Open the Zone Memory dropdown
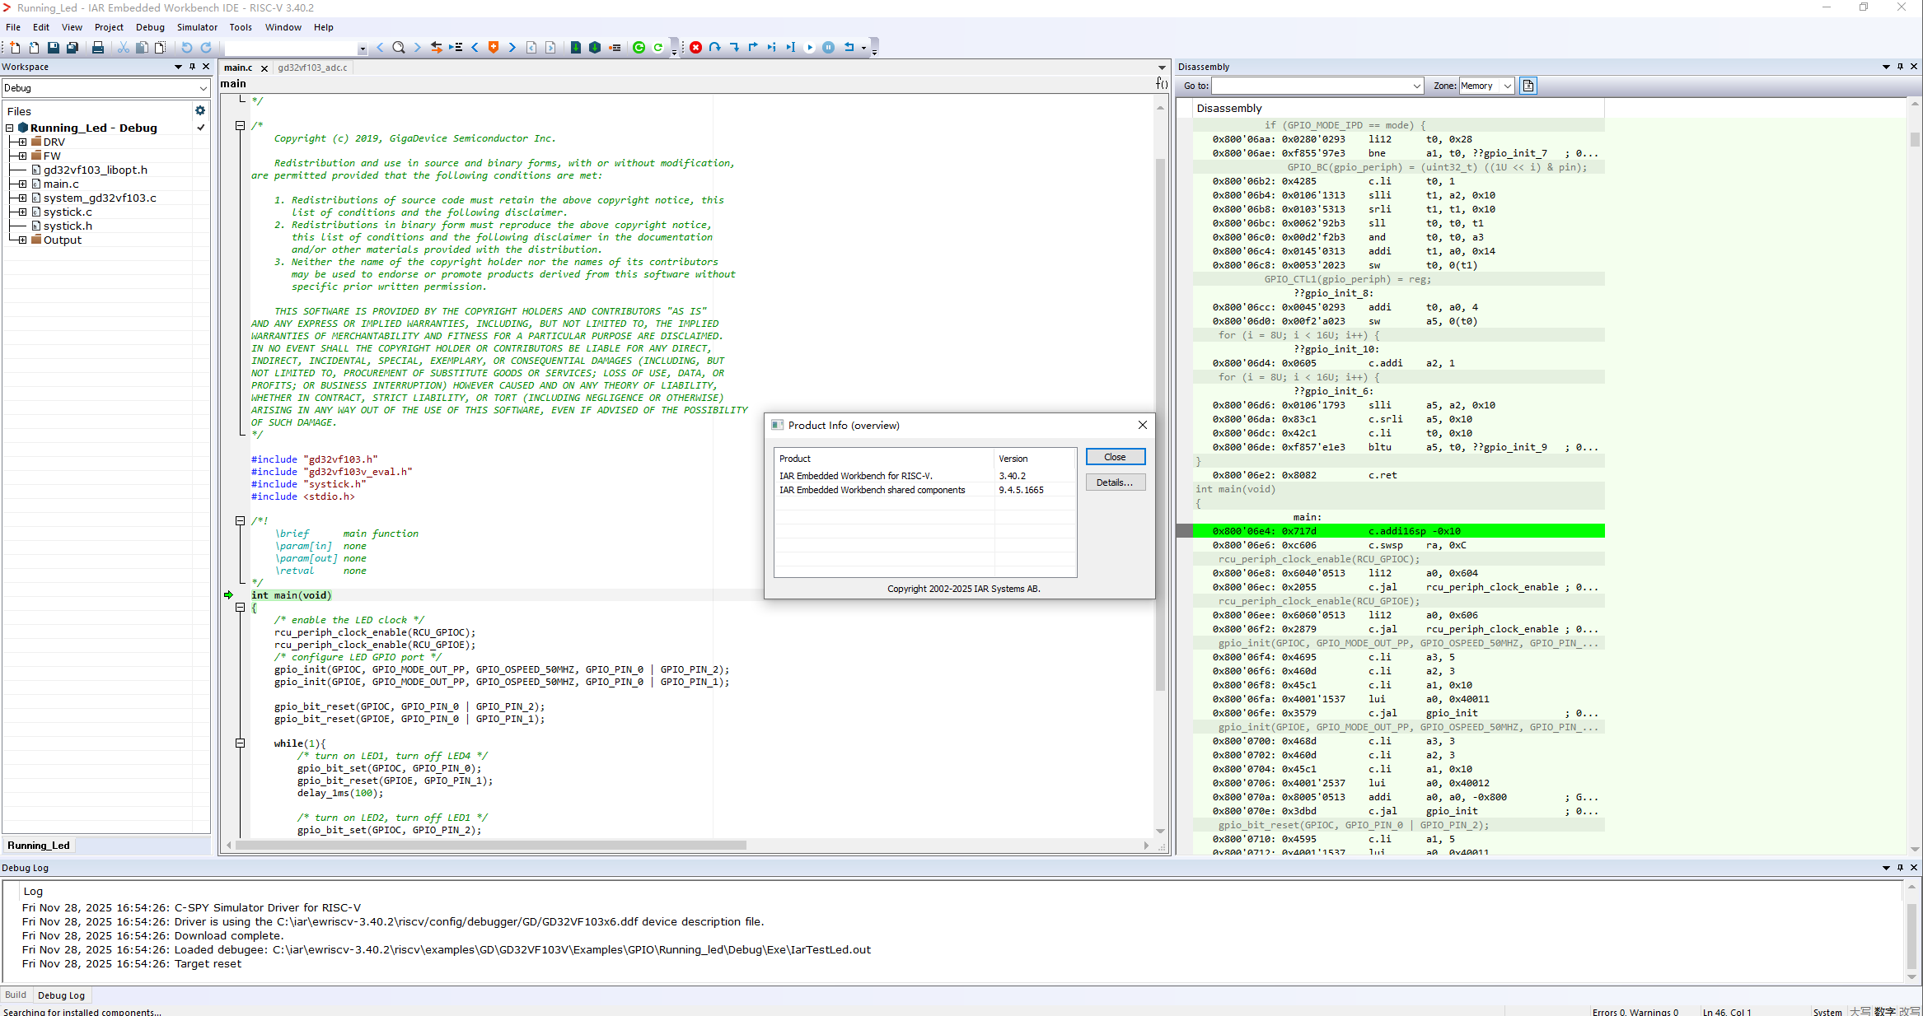The height and width of the screenshot is (1016, 1923). point(1507,86)
